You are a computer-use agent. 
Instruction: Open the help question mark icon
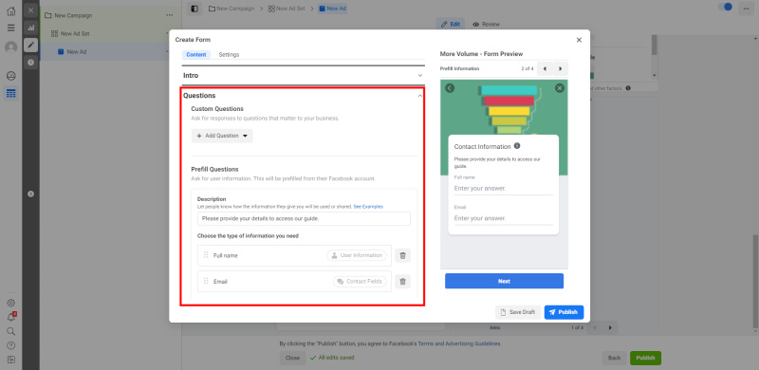click(x=10, y=345)
